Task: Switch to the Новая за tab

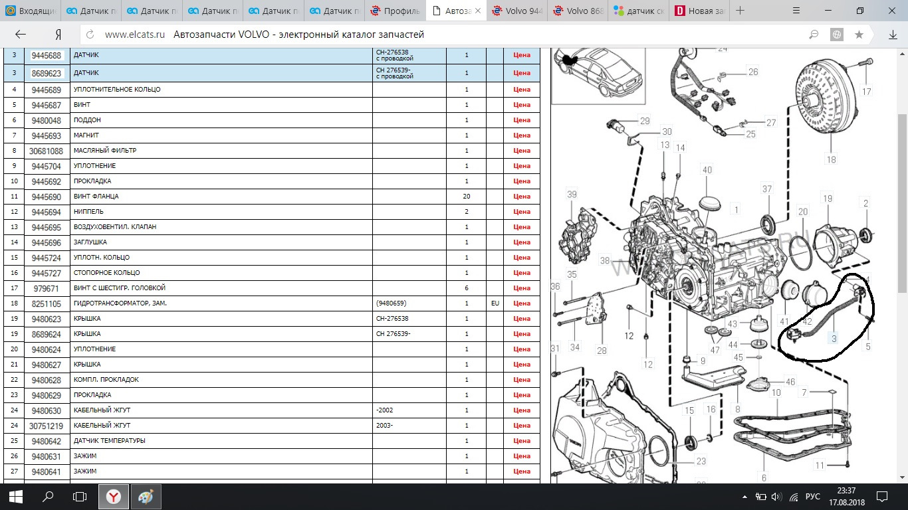Action: tap(699, 11)
